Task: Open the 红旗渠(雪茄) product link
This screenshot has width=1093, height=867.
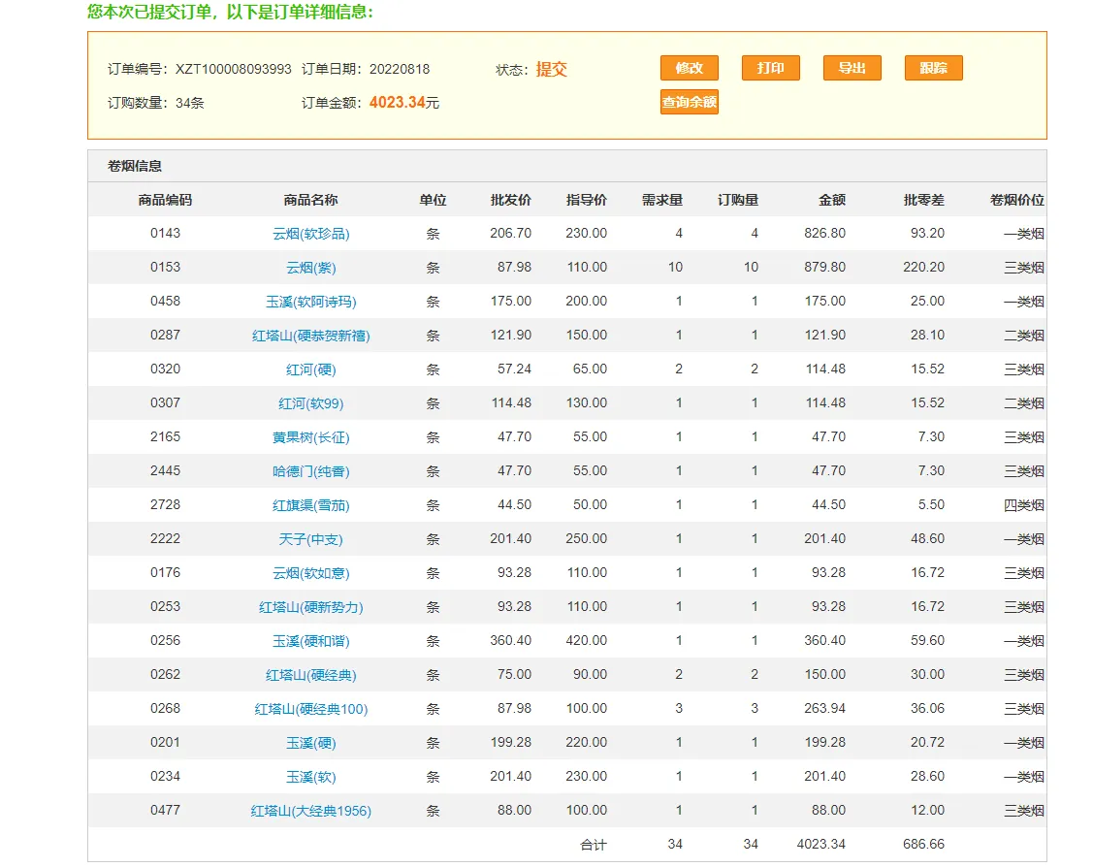Action: [x=310, y=505]
